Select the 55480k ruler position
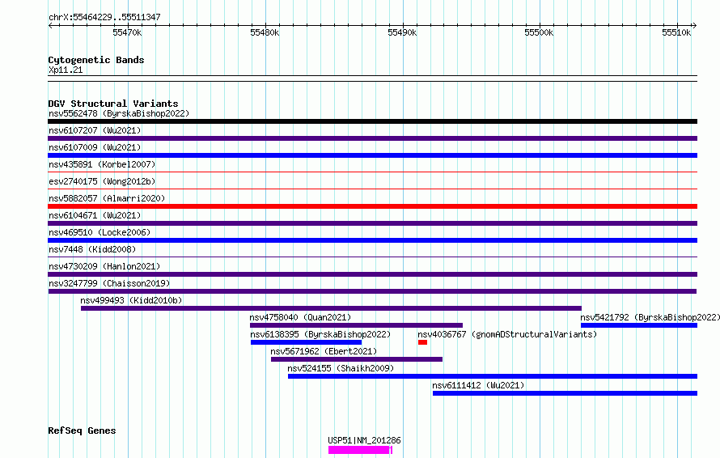 265,32
